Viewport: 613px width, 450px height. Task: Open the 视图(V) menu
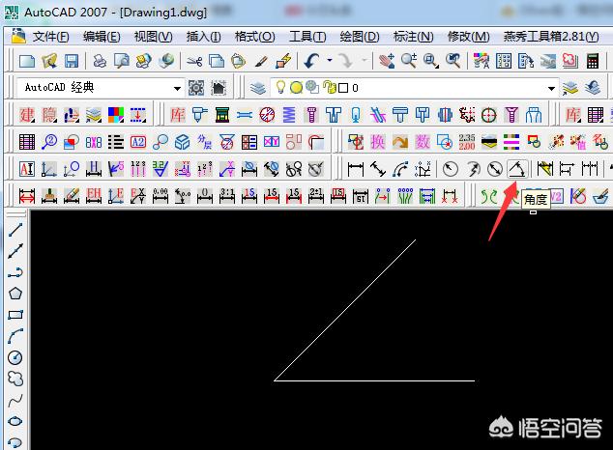153,37
